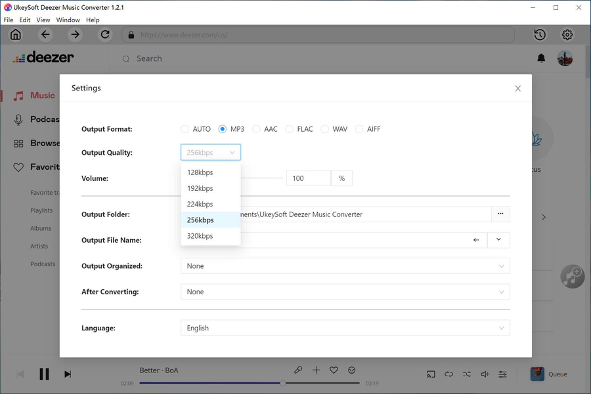Select AAC output format
The height and width of the screenshot is (394, 591).
(257, 129)
